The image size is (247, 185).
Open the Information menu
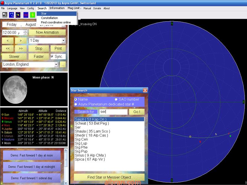coord(57,8)
